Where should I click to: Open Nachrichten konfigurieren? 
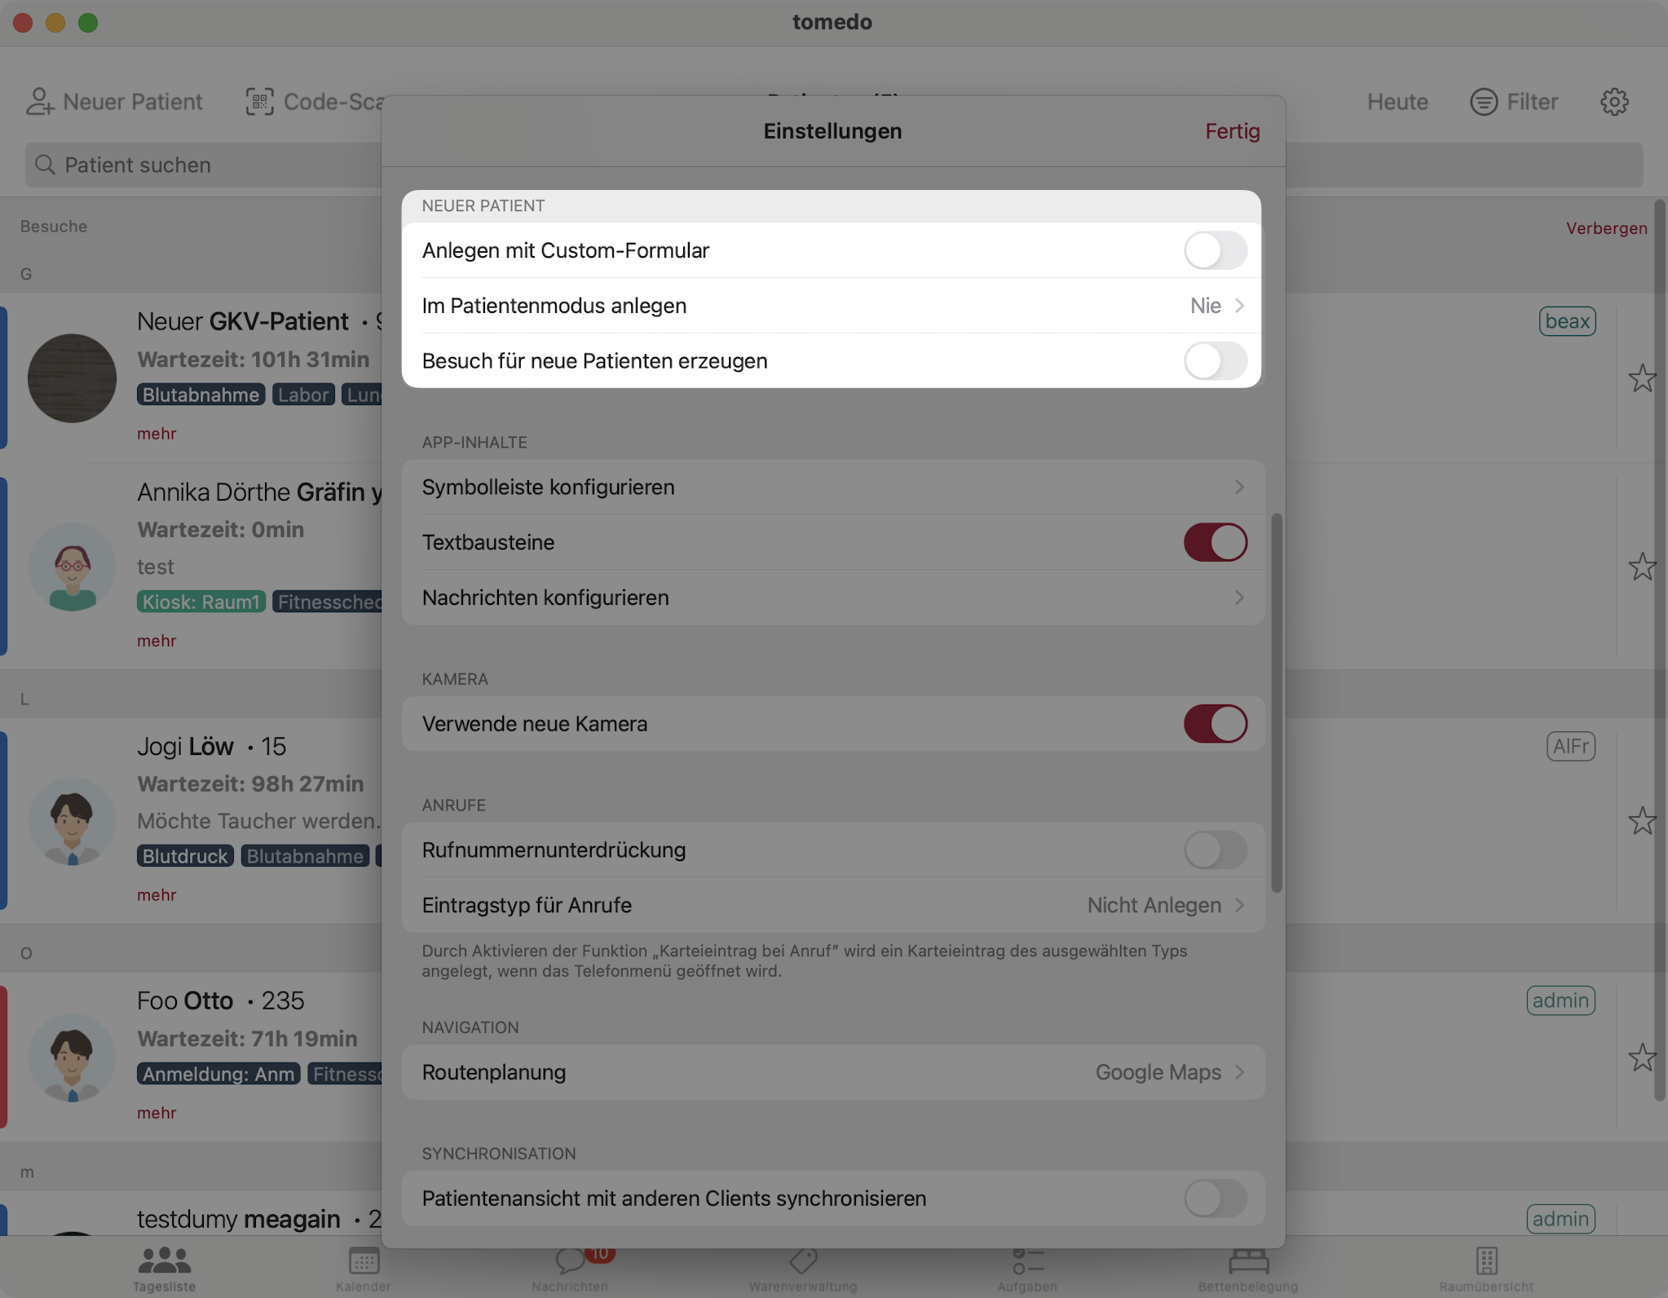(832, 598)
